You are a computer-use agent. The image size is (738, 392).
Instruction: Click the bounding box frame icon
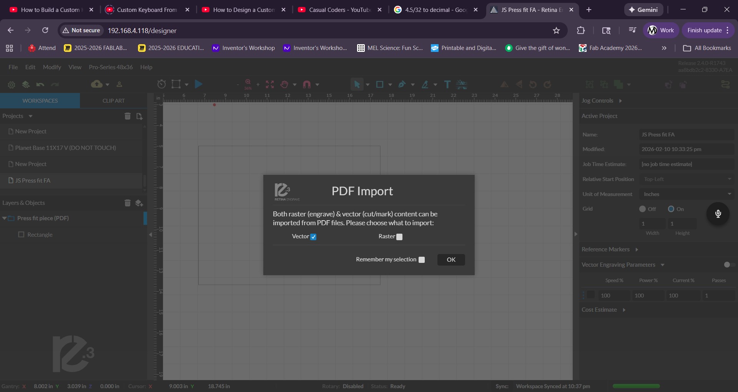click(x=176, y=84)
